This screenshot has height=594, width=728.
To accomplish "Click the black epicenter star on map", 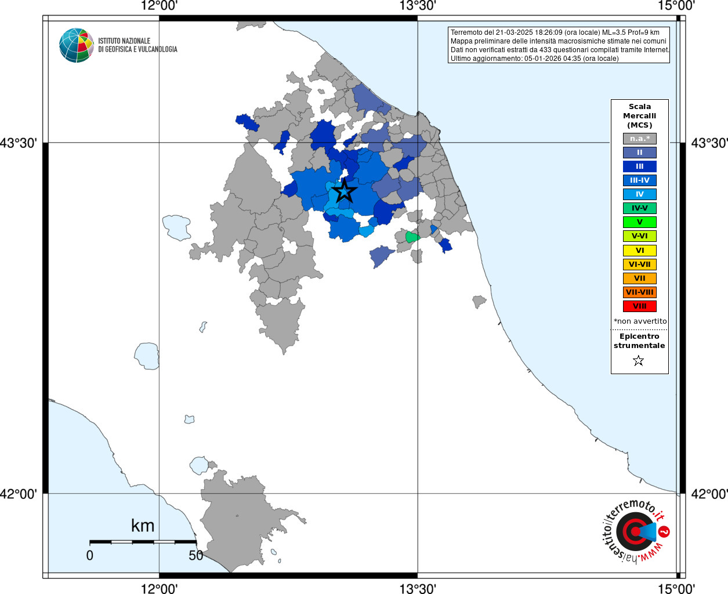I will (x=345, y=191).
